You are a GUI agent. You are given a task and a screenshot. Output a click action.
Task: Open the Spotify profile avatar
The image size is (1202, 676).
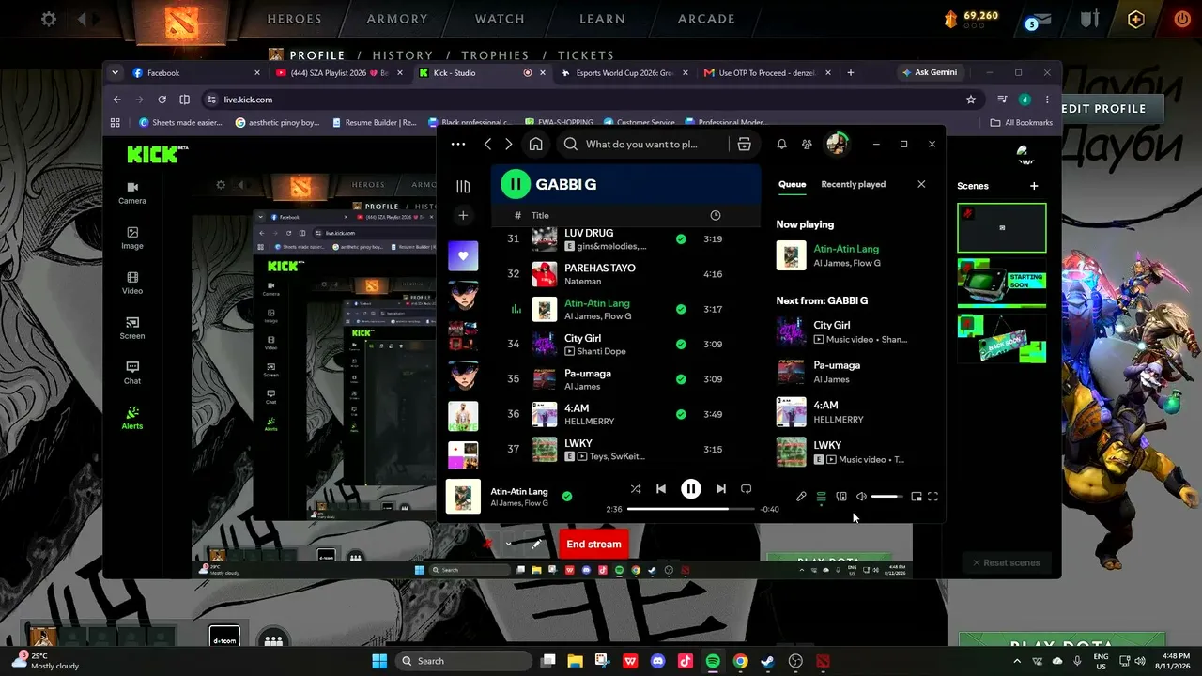coord(836,144)
